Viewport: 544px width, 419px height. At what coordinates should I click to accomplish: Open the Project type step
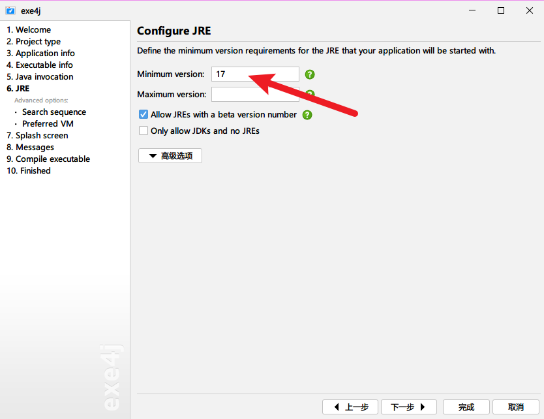pos(33,42)
